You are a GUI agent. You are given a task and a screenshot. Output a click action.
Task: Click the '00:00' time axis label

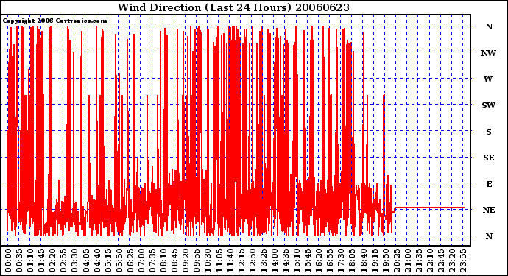coord(8,261)
